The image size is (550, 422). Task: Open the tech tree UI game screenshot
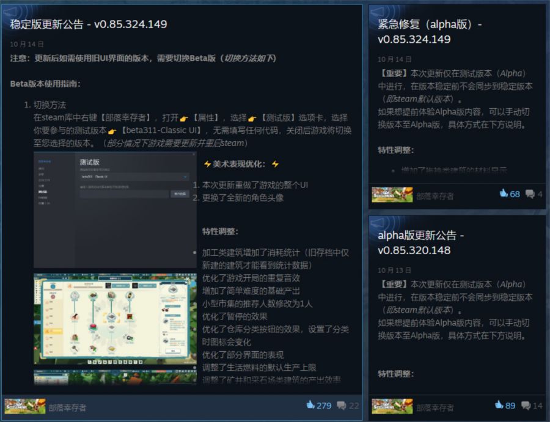[x=115, y=319]
